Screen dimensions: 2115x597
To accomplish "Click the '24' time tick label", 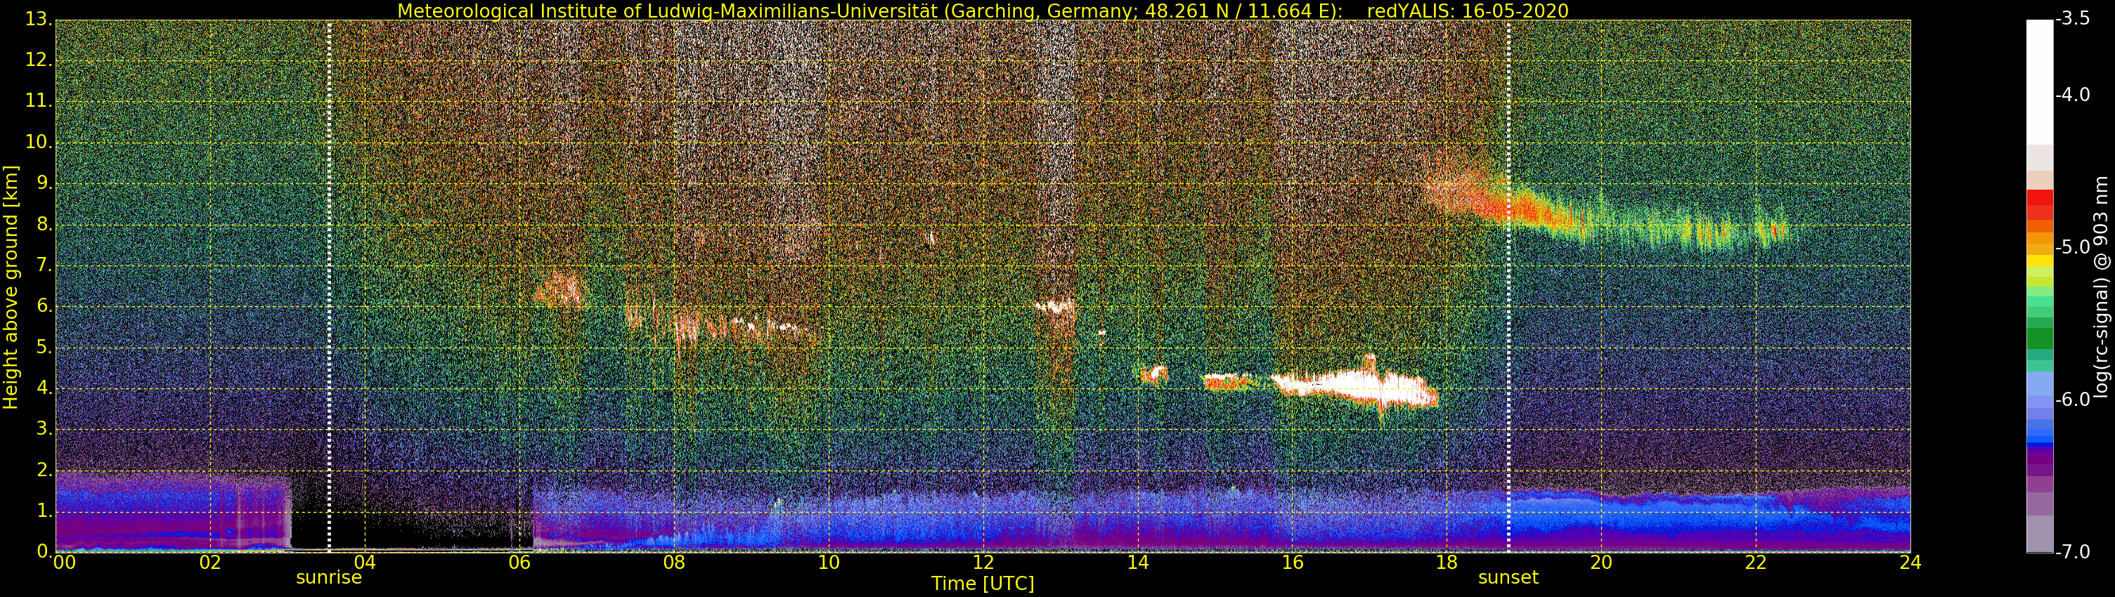I will 1910,563.
